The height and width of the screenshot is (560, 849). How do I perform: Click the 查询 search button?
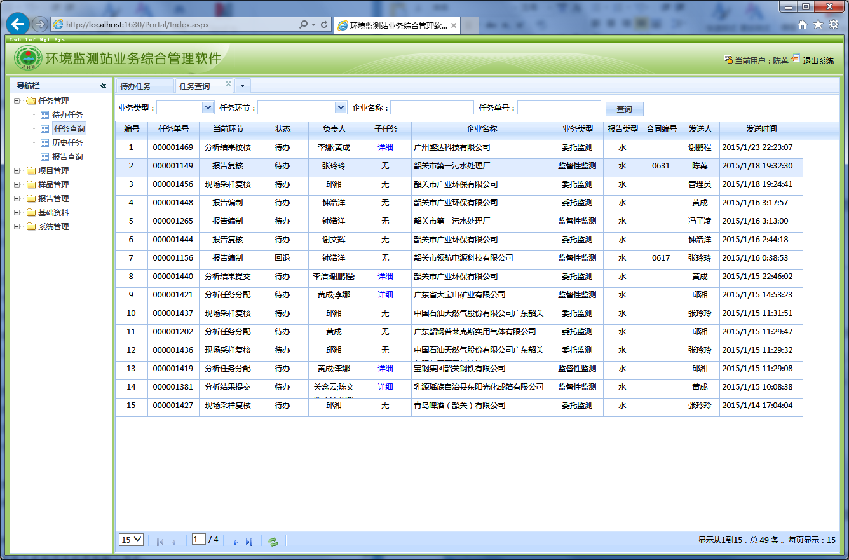[x=624, y=109]
